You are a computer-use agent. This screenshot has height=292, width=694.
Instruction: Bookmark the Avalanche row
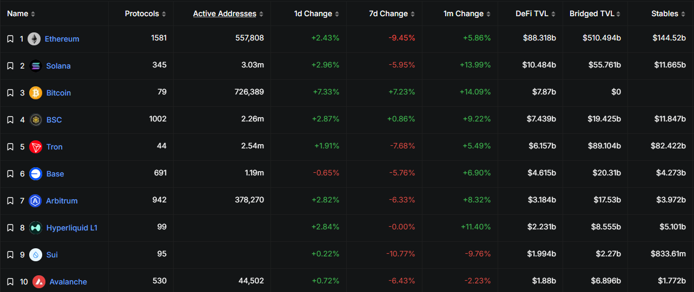10,282
